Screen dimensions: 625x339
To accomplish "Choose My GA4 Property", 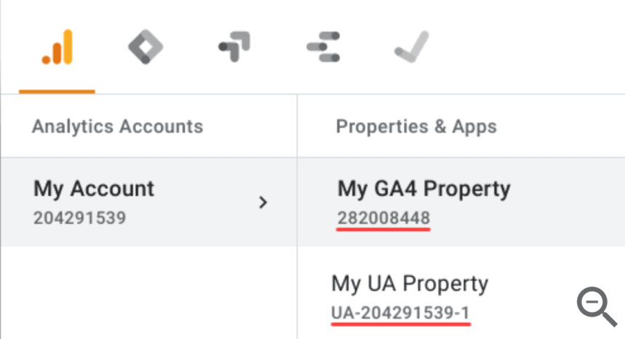I will point(423,189).
